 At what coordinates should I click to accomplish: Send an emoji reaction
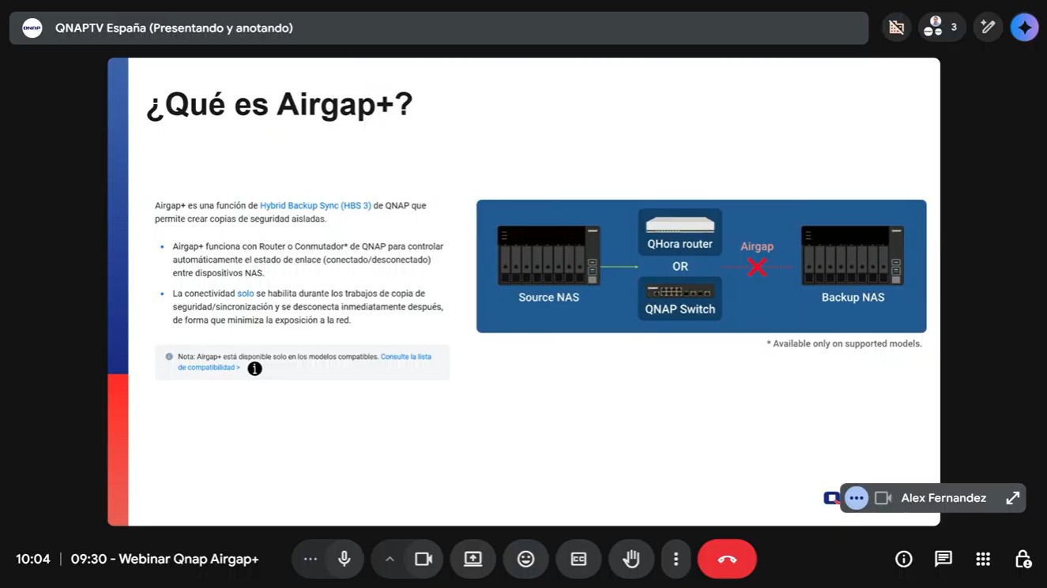(x=525, y=559)
